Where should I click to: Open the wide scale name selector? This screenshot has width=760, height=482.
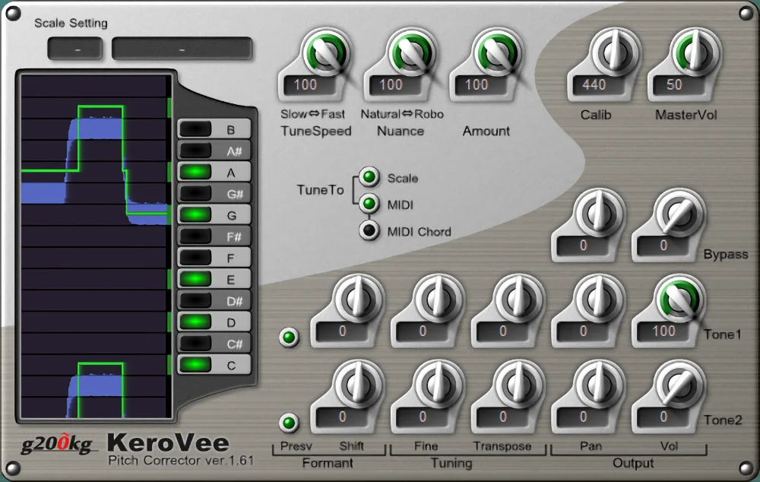(x=182, y=48)
